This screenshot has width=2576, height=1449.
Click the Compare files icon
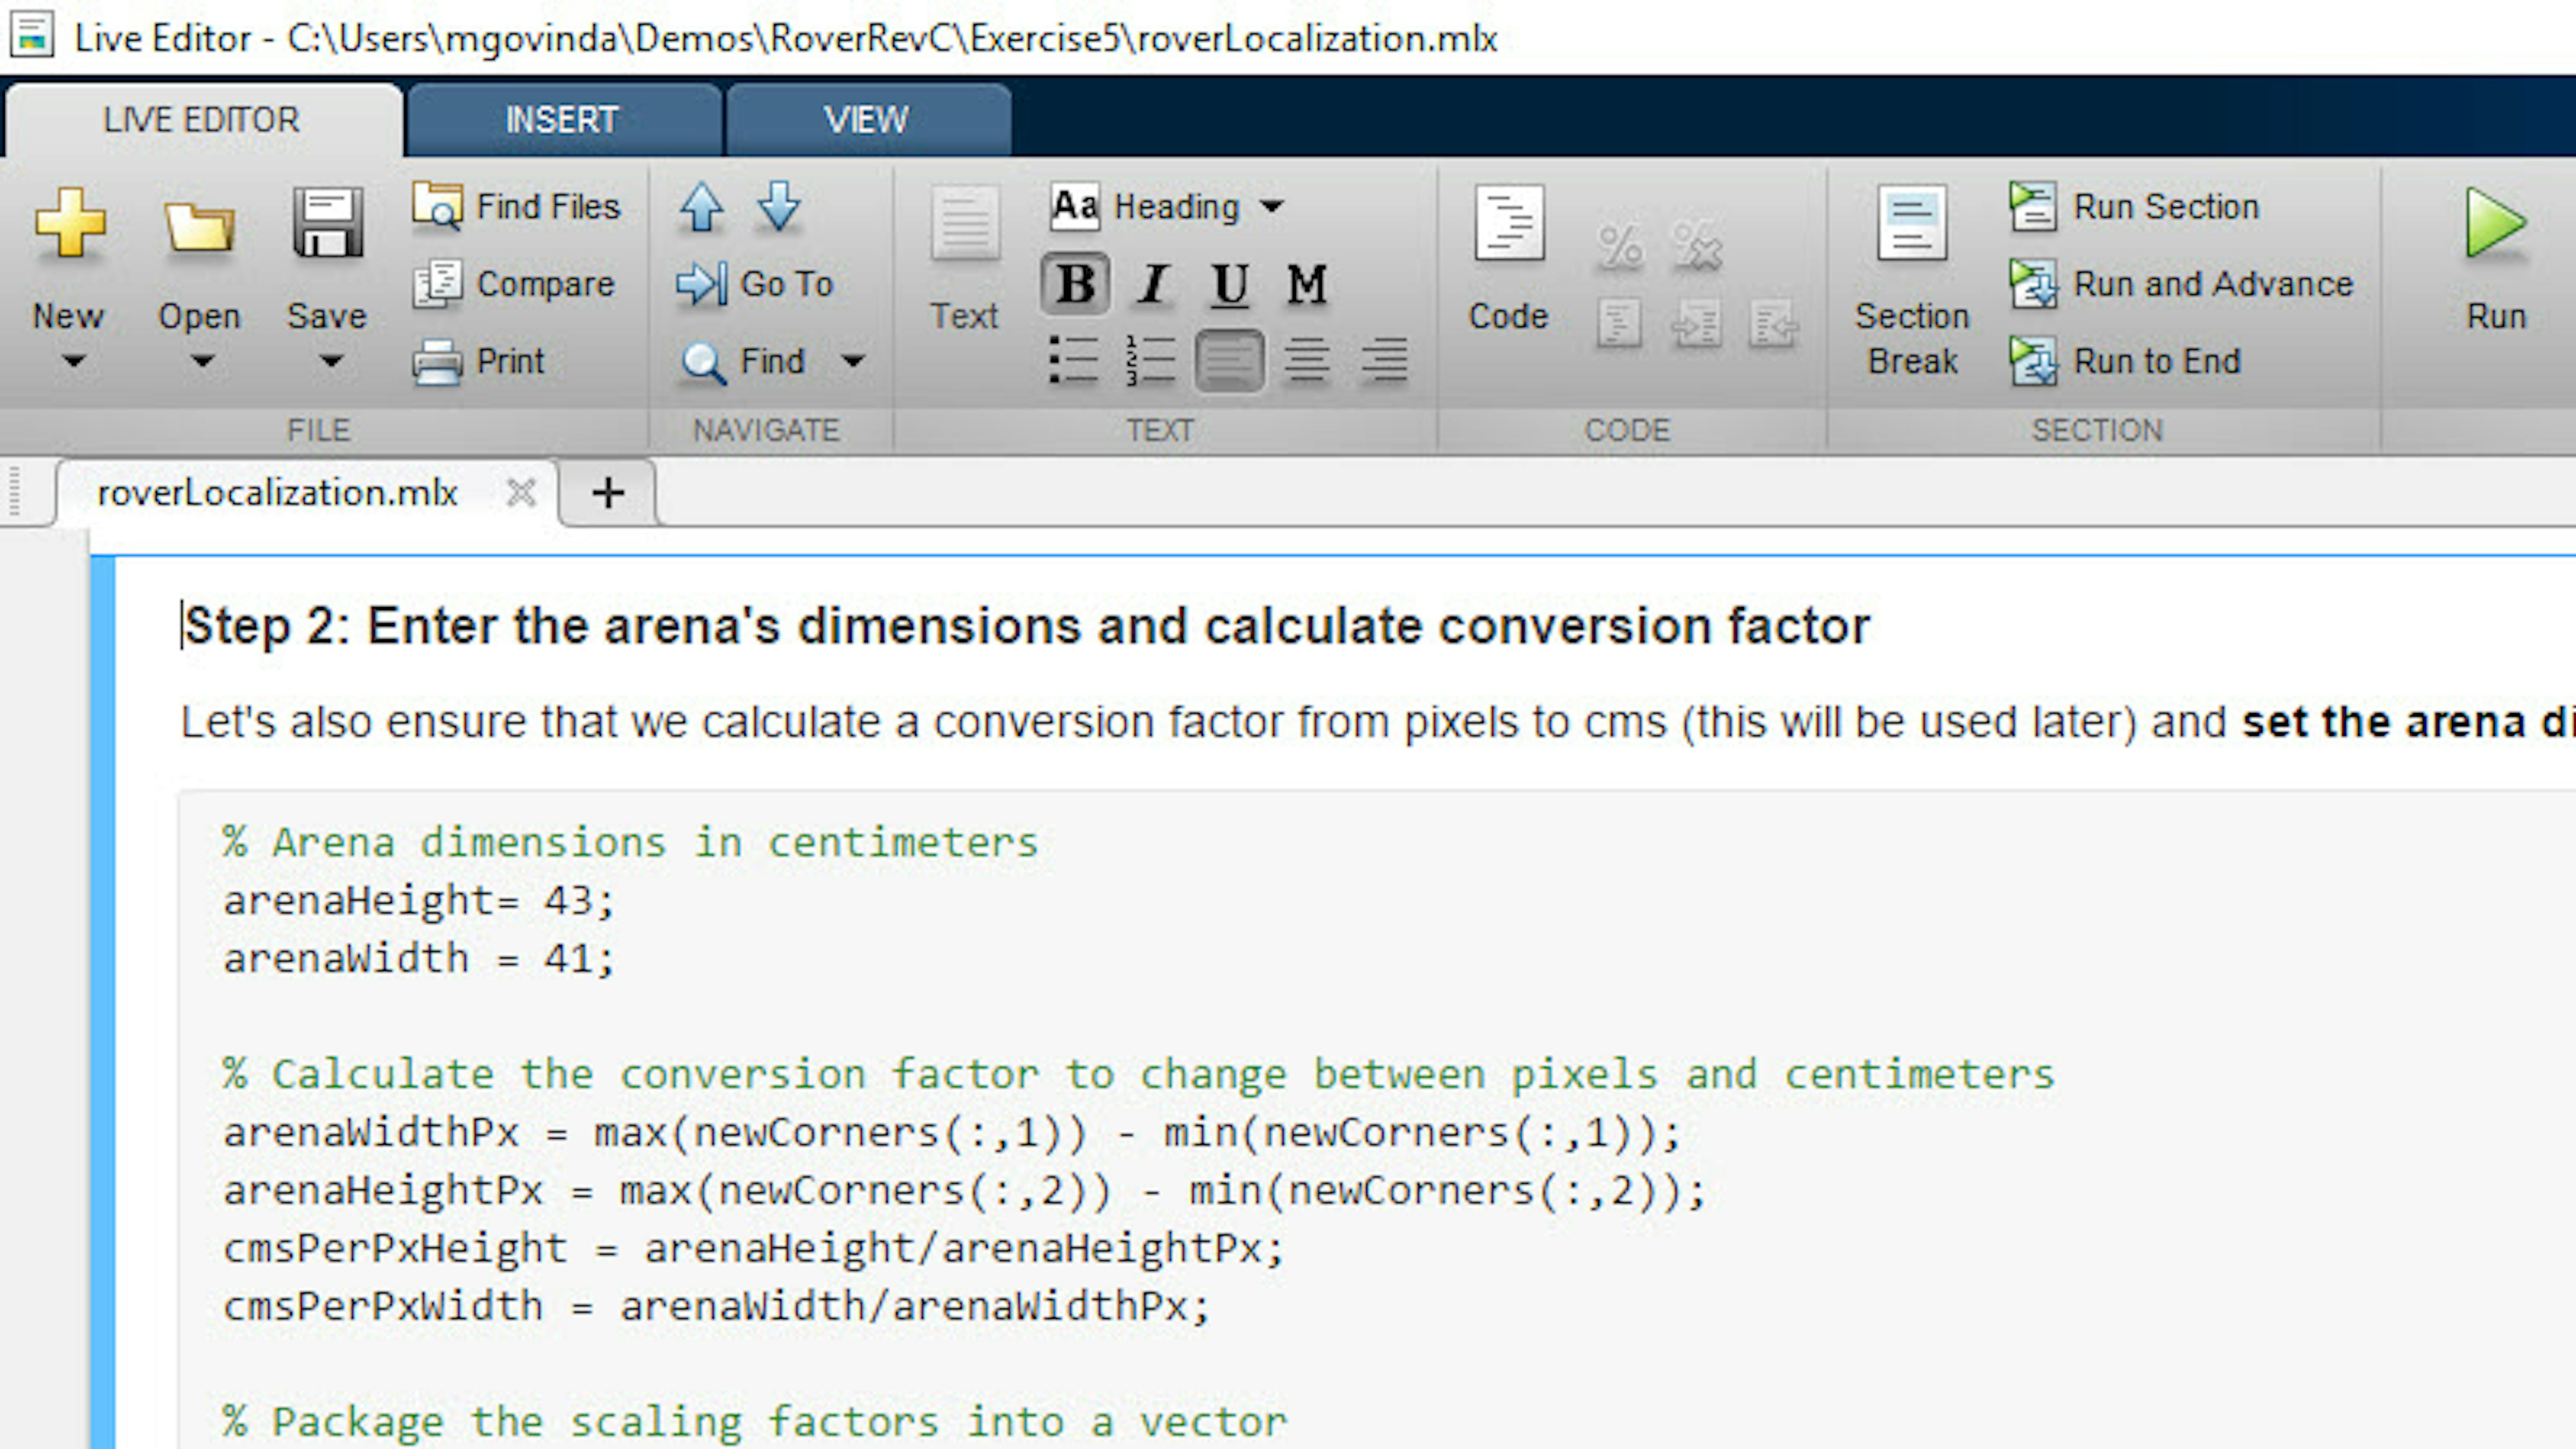coord(437,284)
